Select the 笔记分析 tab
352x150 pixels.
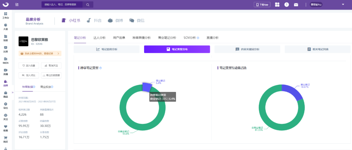pos(80,38)
